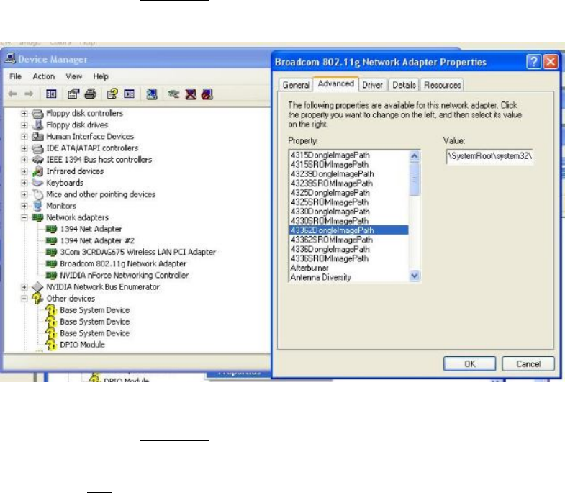Select Broadcom 802.11g Network Adapter in tree
The height and width of the screenshot is (493, 565).
click(x=123, y=264)
